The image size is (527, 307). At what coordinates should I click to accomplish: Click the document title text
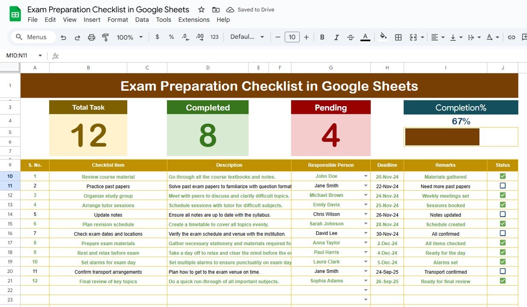pyautogui.click(x=108, y=9)
